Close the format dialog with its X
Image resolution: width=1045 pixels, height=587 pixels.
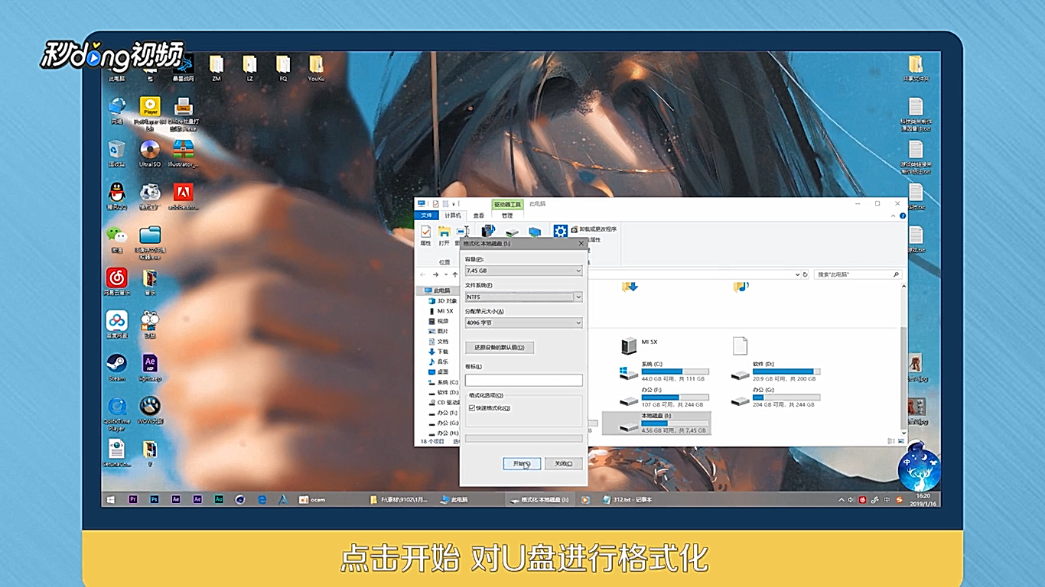pos(581,243)
